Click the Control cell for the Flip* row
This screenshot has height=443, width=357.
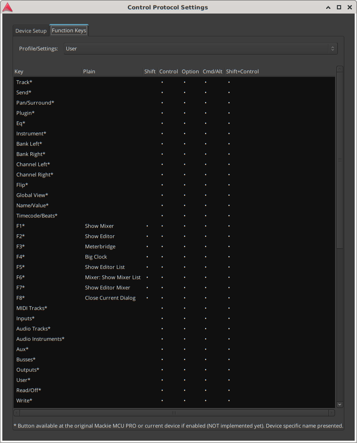[x=162, y=185]
